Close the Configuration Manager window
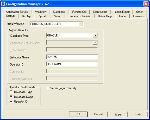The width and height of the screenshot is (150, 120). click(146, 4)
